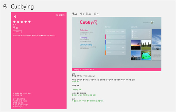Click the green report app link at bottom
The image size is (176, 112).
click(x=87, y=101)
